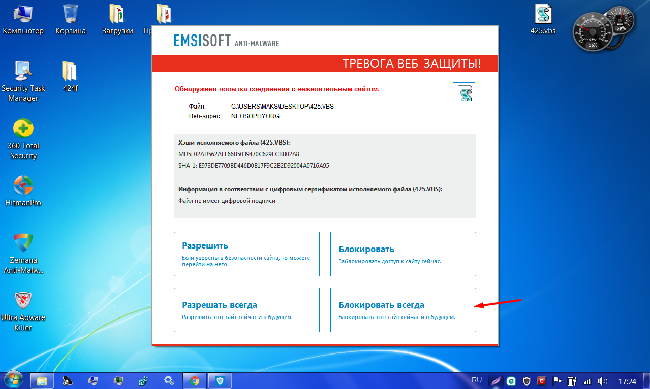Switch to Google Chrome in taskbar

click(x=195, y=380)
